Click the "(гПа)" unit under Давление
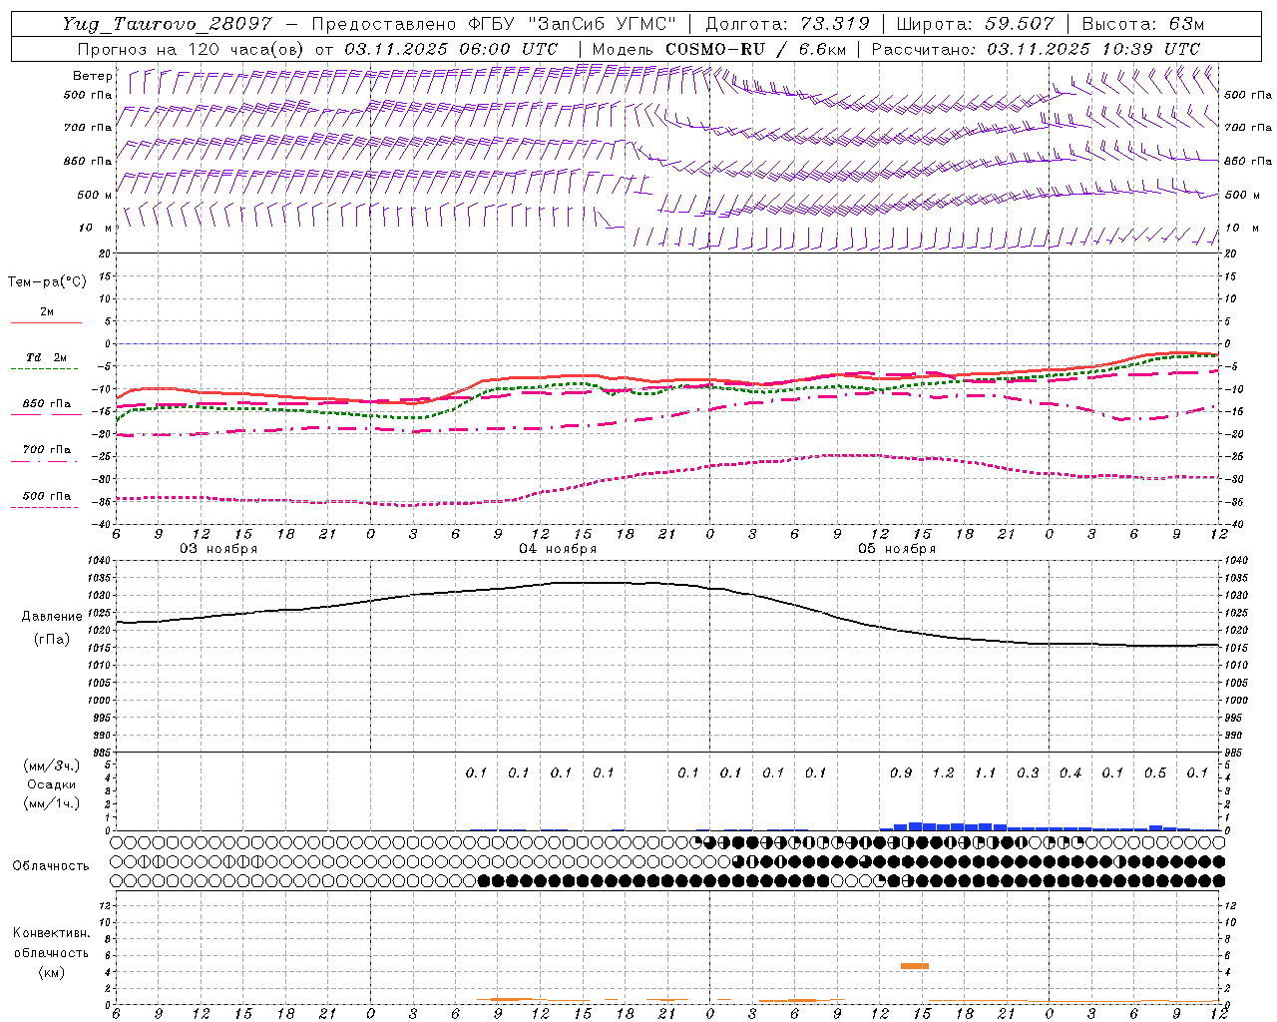 coord(52,639)
